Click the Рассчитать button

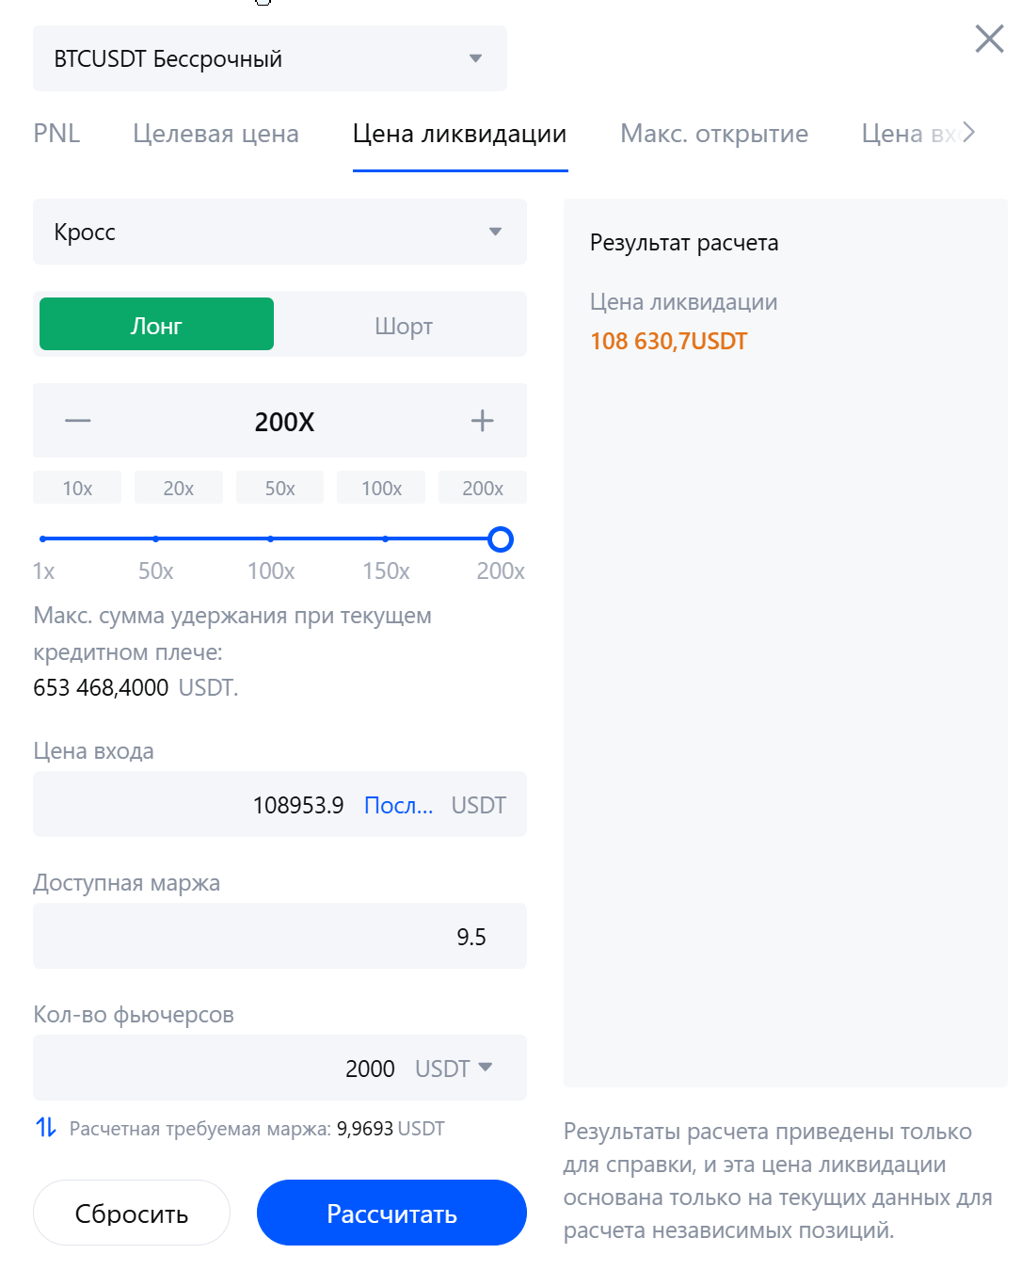[x=391, y=1213]
